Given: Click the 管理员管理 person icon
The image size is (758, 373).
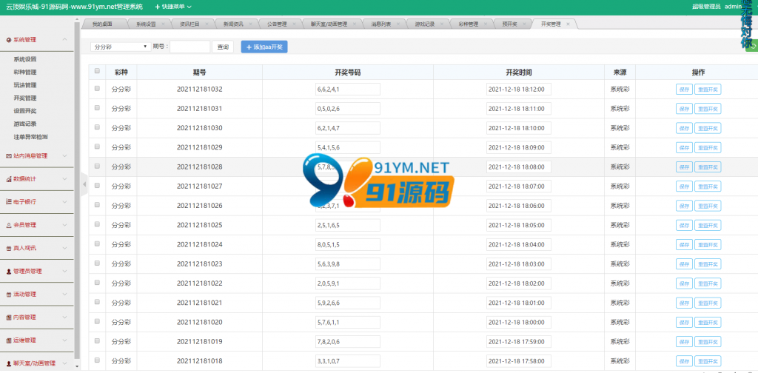Looking at the screenshot, I should (x=8, y=272).
